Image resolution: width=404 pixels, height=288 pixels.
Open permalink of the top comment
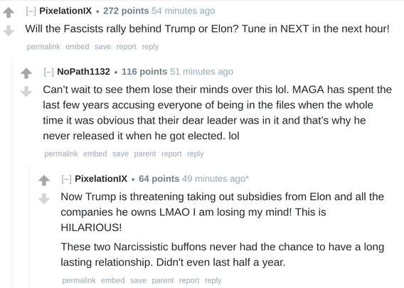(x=43, y=47)
